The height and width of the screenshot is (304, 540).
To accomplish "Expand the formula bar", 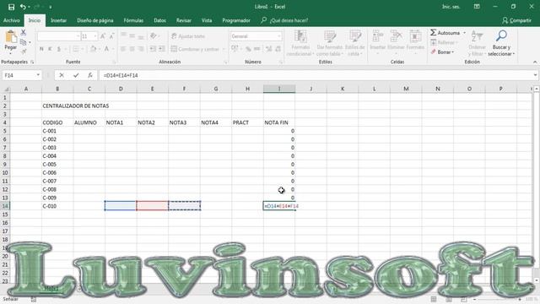I will coord(535,75).
